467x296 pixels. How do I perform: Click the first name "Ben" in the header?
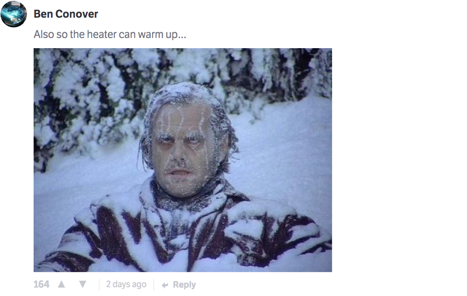(x=43, y=14)
